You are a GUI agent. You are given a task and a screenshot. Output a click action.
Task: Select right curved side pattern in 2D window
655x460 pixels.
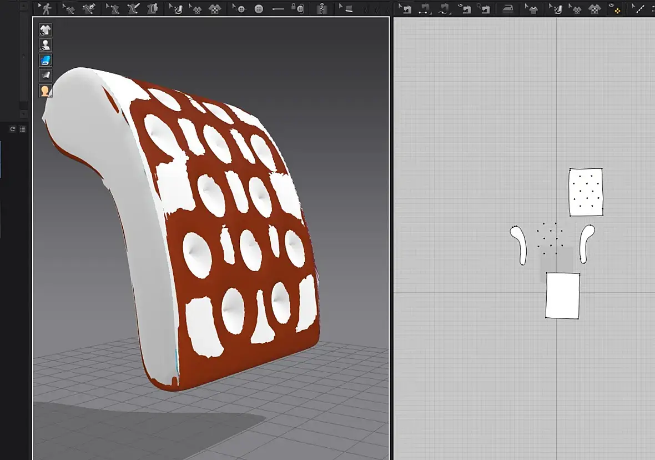click(587, 243)
